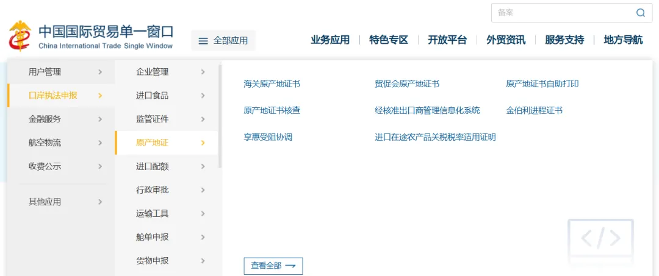Select 货物申报 submenu item
This screenshot has width=659, height=276.
coord(167,261)
